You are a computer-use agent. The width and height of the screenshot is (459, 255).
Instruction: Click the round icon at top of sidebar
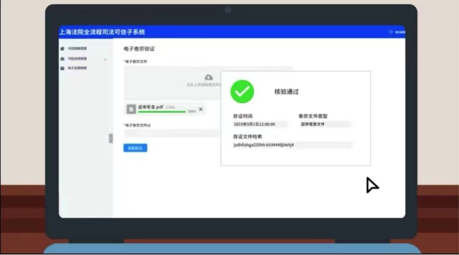(62, 48)
